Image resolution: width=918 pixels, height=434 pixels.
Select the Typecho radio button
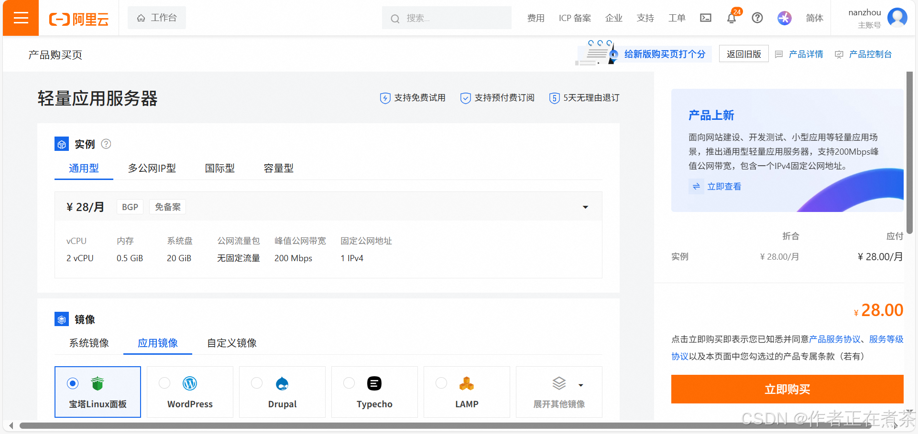[x=349, y=383]
